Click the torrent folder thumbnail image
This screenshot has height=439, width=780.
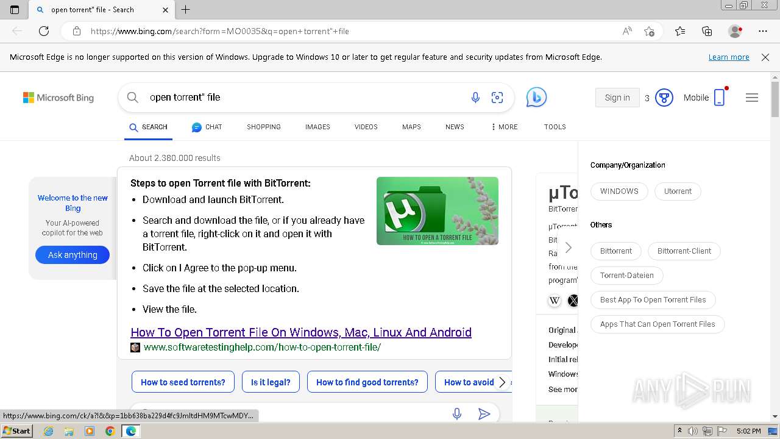tap(438, 211)
